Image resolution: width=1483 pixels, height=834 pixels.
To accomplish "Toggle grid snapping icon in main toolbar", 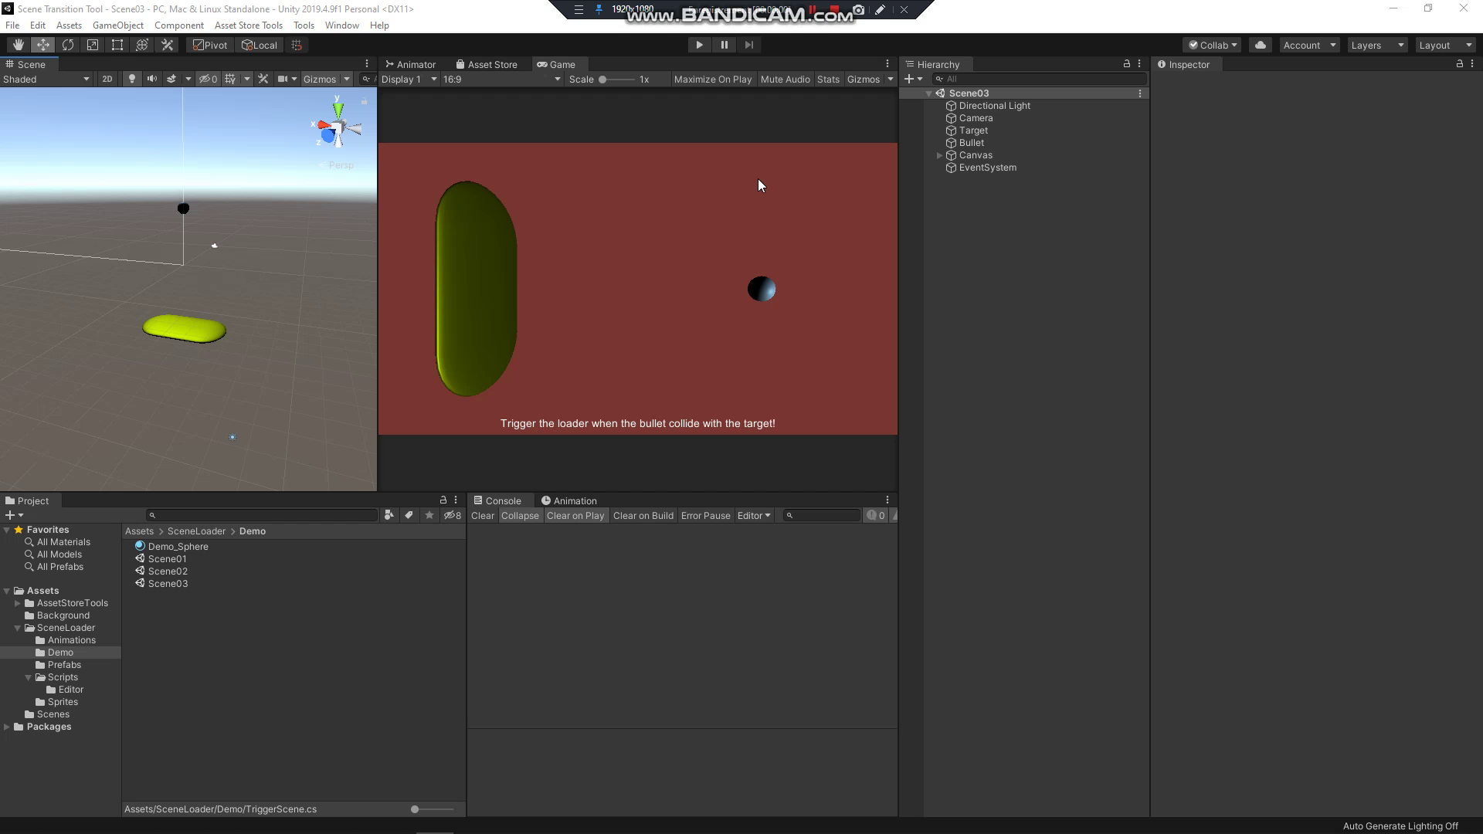I will [297, 45].
